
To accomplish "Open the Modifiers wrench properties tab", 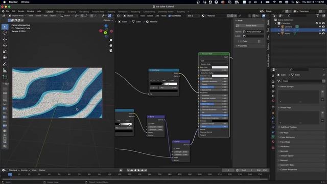I will pyautogui.click(x=273, y=118).
